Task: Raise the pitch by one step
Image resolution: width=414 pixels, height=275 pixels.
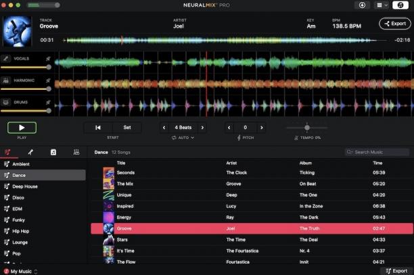Action: 262,128
